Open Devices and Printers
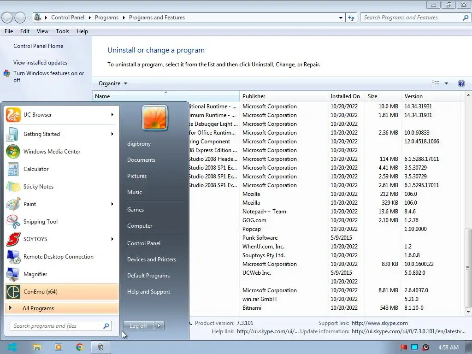Image resolution: width=472 pixels, height=354 pixels. point(151,259)
